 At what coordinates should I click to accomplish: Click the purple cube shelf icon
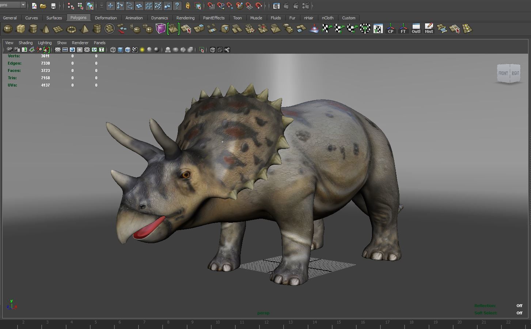pyautogui.click(x=160, y=29)
